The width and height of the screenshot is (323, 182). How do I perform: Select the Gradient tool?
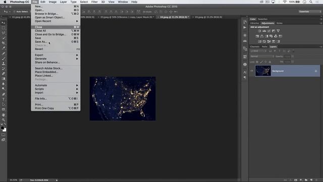(x=4, y=79)
